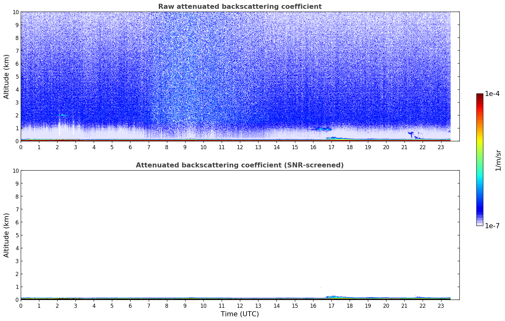Click hour 12 on the bottom time axis
This screenshot has height=321, width=505.
click(240, 306)
